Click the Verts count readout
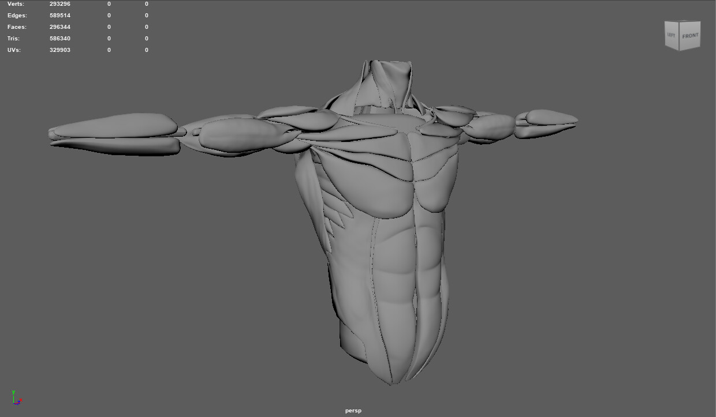716x417 pixels. 60,3
